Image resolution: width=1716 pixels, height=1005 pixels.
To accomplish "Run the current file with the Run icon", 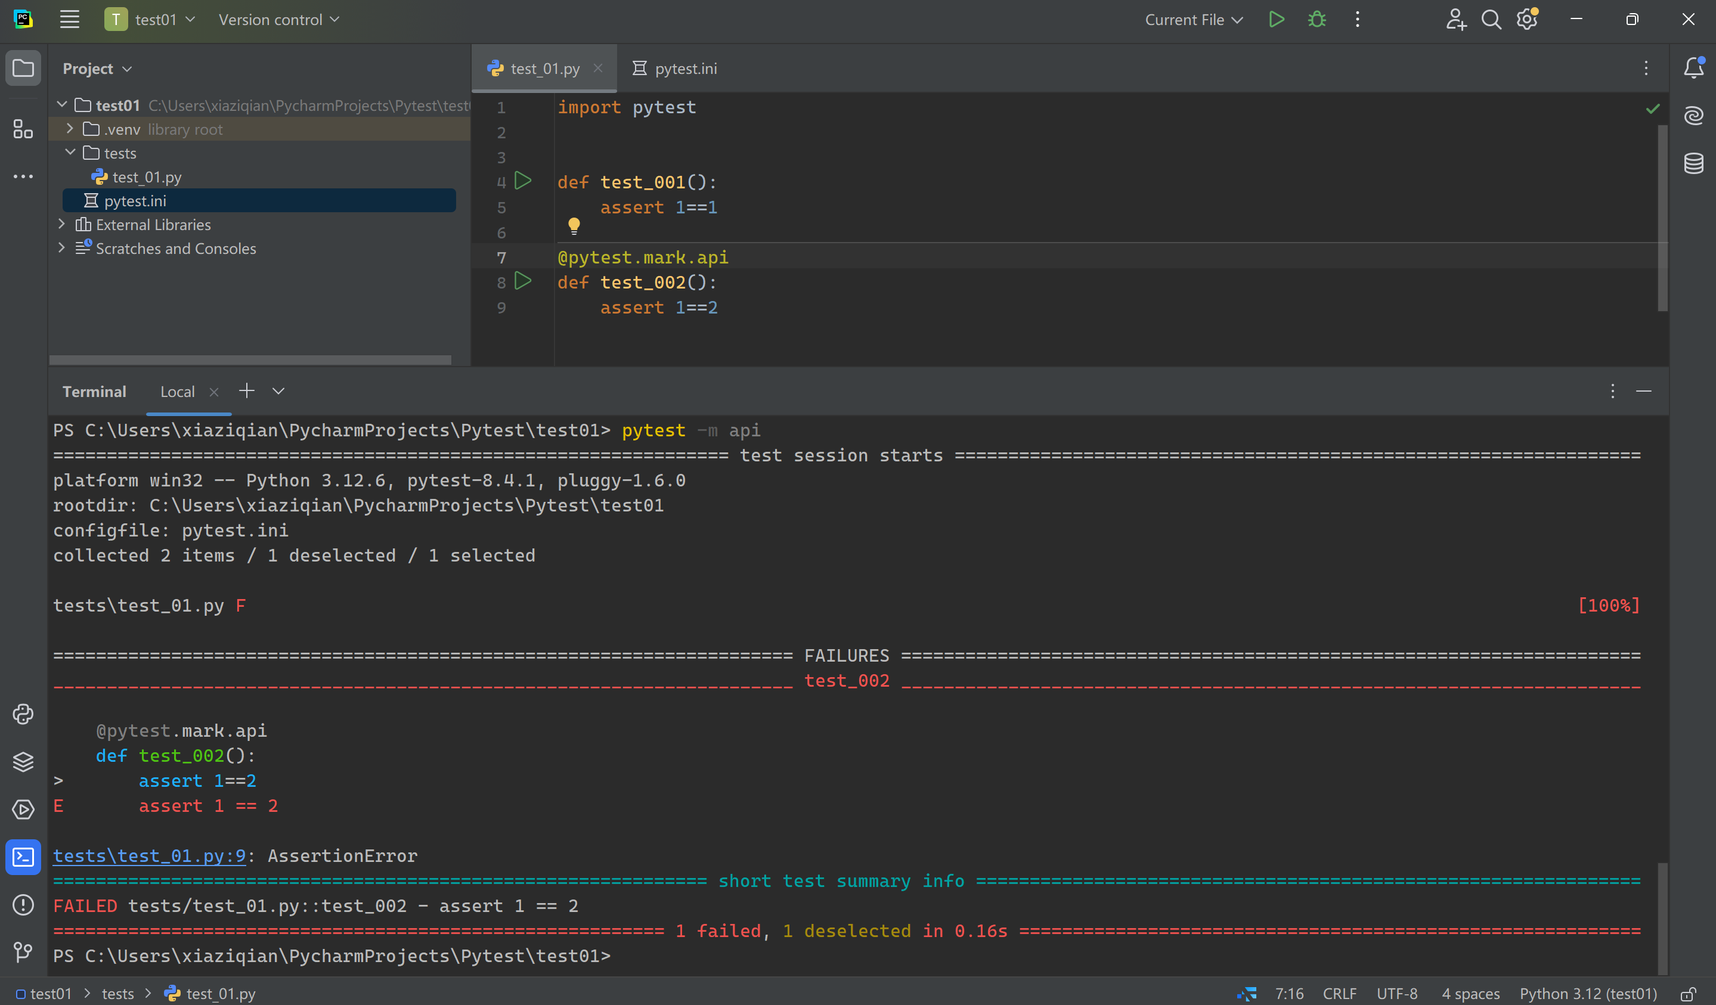I will [1277, 19].
